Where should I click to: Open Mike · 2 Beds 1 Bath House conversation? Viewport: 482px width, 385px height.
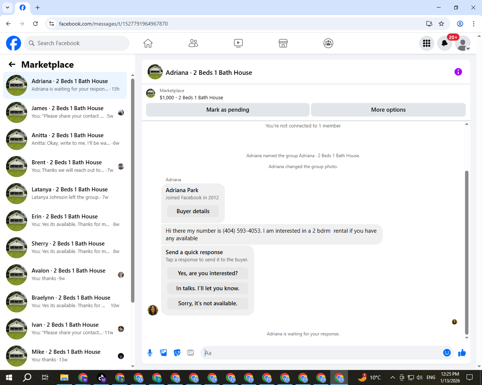tap(65, 356)
